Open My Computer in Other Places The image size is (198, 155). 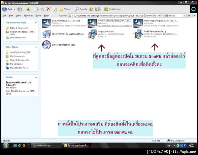(17, 64)
